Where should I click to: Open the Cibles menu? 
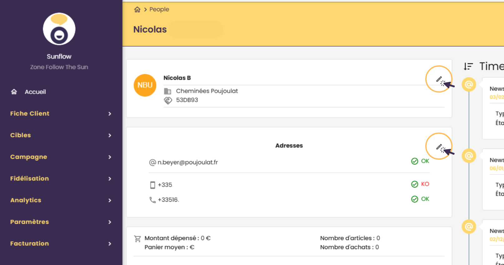(x=21, y=135)
